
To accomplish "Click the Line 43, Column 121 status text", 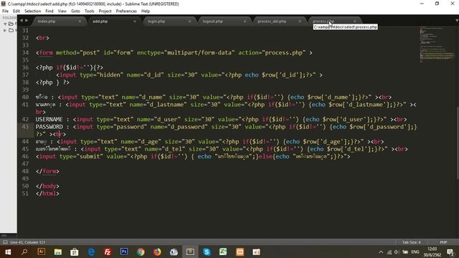I will 28,242.
